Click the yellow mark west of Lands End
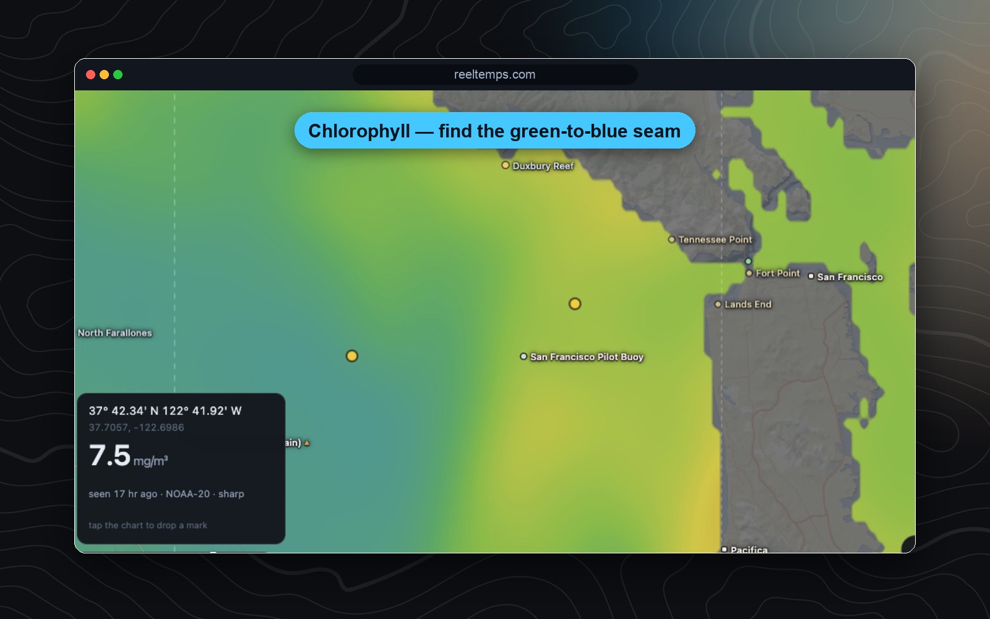Image resolution: width=990 pixels, height=619 pixels. (575, 304)
